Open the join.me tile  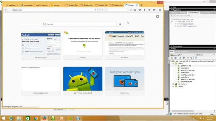(x=83, y=45)
